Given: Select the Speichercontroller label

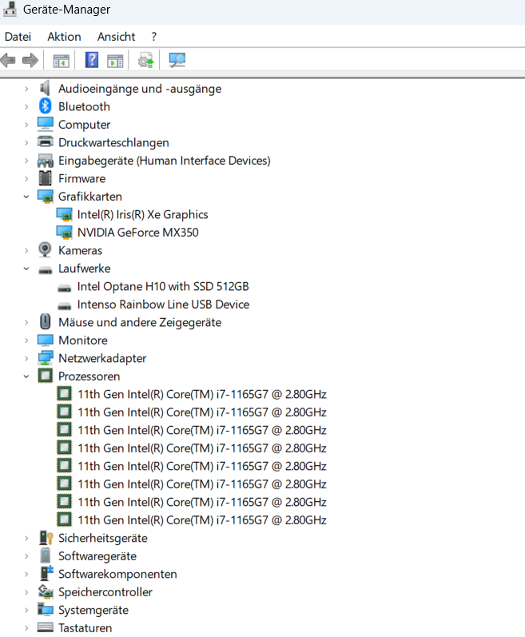Looking at the screenshot, I should pyautogui.click(x=105, y=592).
